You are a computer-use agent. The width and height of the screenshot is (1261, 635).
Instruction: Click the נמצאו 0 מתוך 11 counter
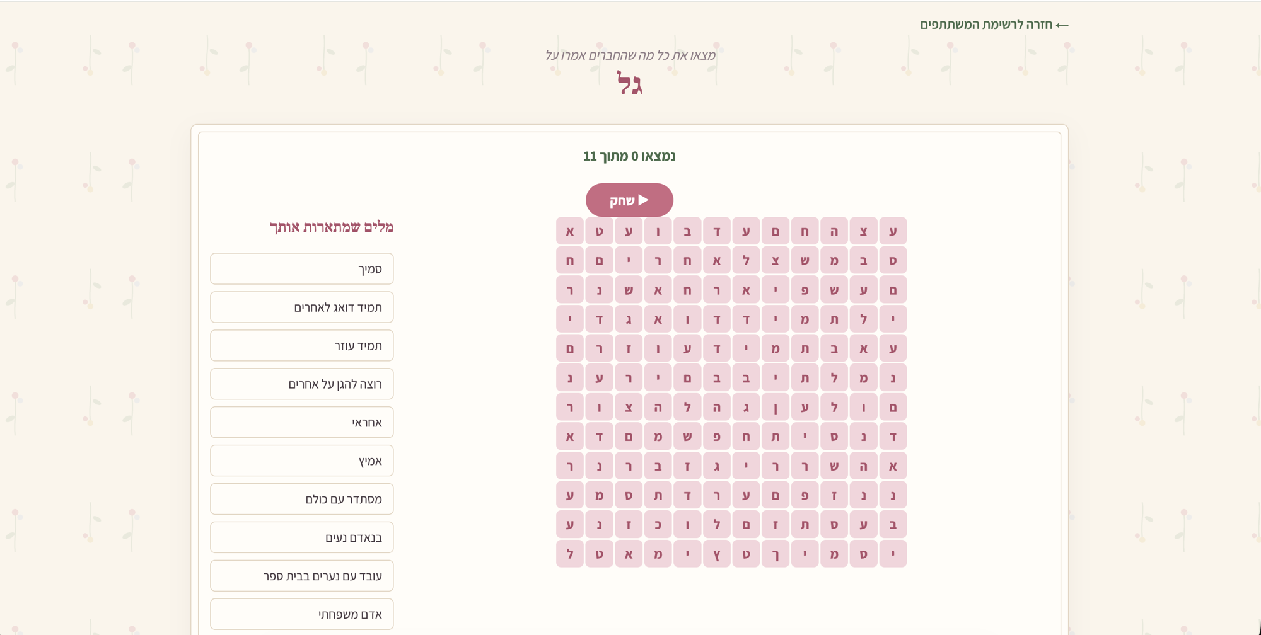point(629,156)
